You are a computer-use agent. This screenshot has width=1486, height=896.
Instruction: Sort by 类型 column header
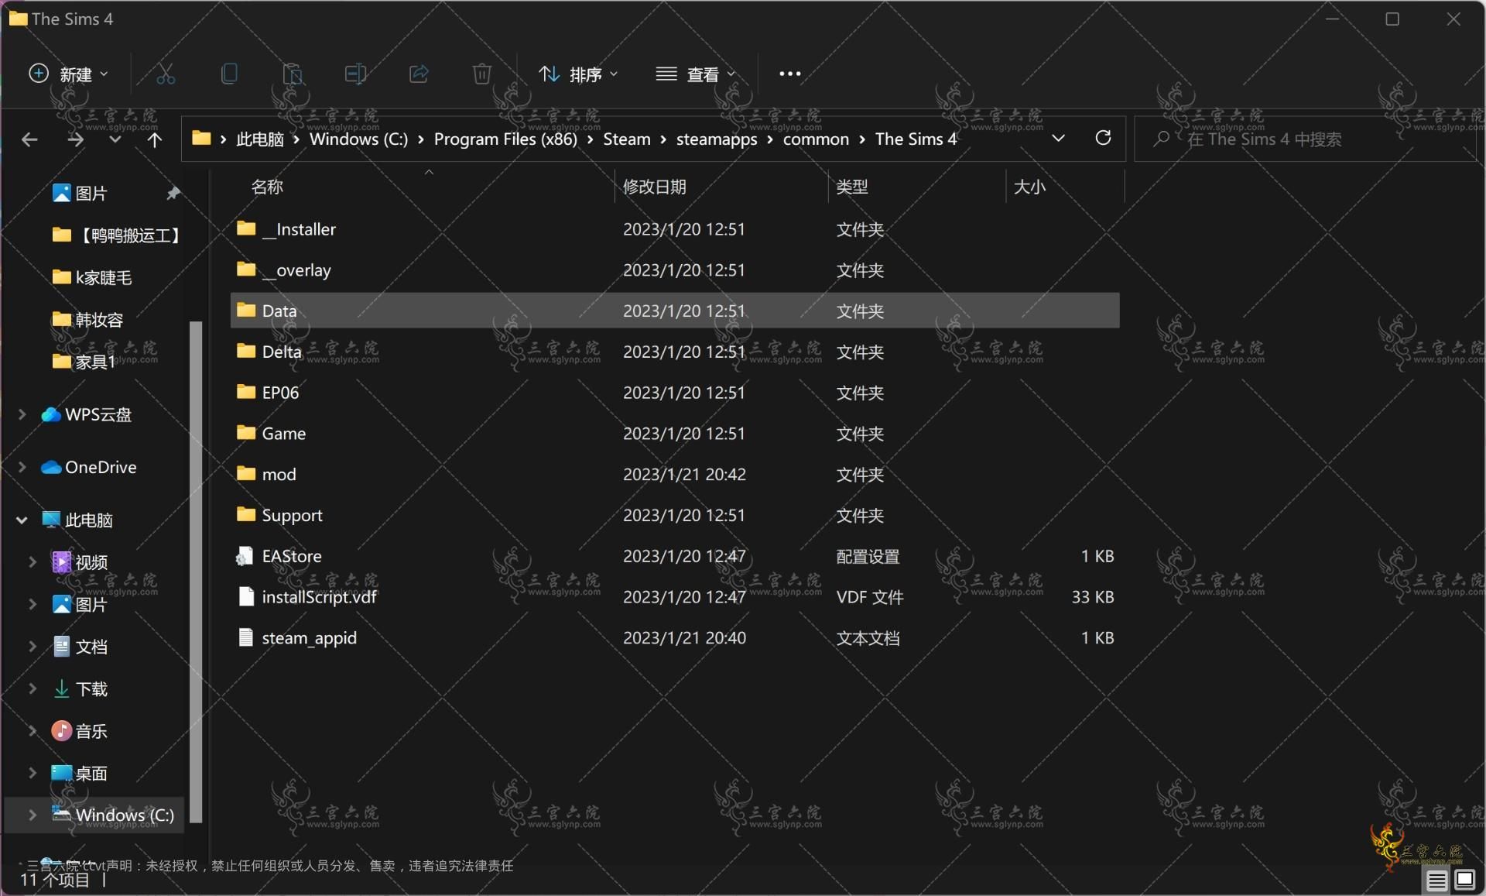[852, 187]
